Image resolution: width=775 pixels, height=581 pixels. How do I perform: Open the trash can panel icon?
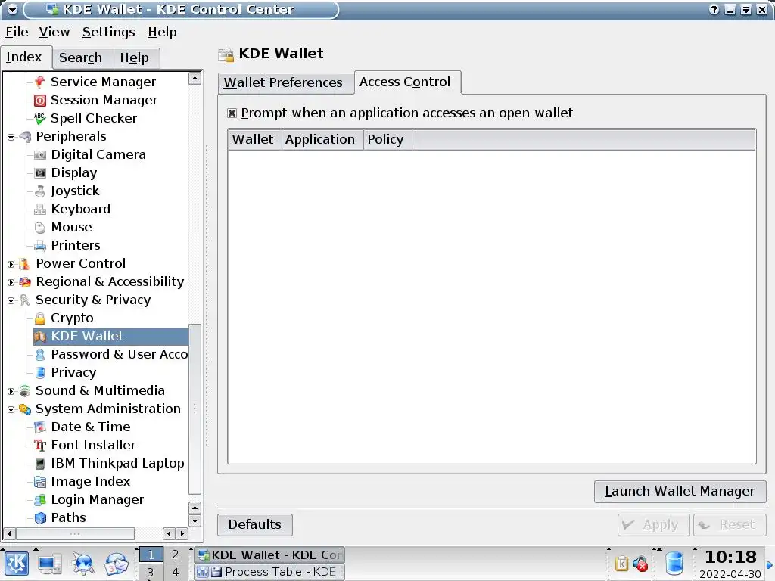[x=674, y=564]
